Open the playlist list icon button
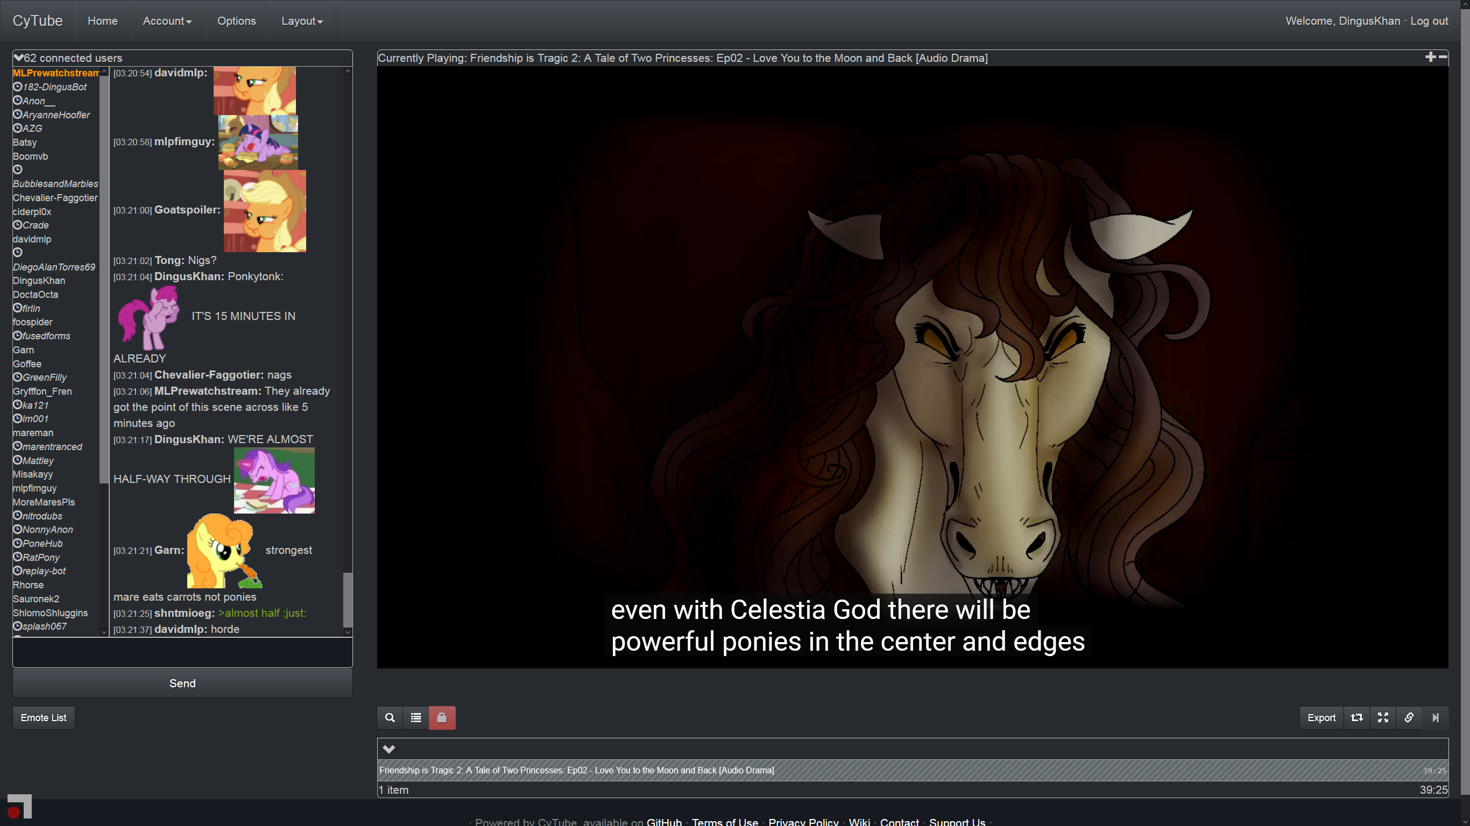The image size is (1470, 826). (x=416, y=717)
